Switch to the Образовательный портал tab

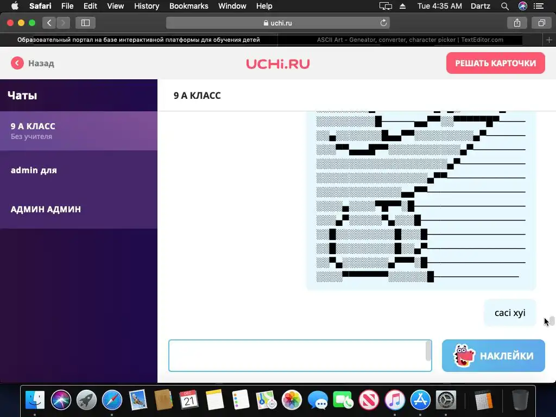tap(138, 40)
